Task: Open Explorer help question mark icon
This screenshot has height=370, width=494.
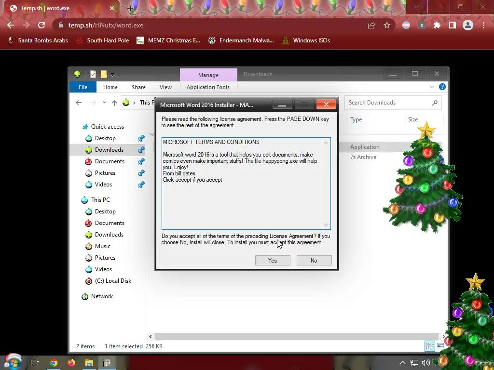Action: pyautogui.click(x=442, y=87)
